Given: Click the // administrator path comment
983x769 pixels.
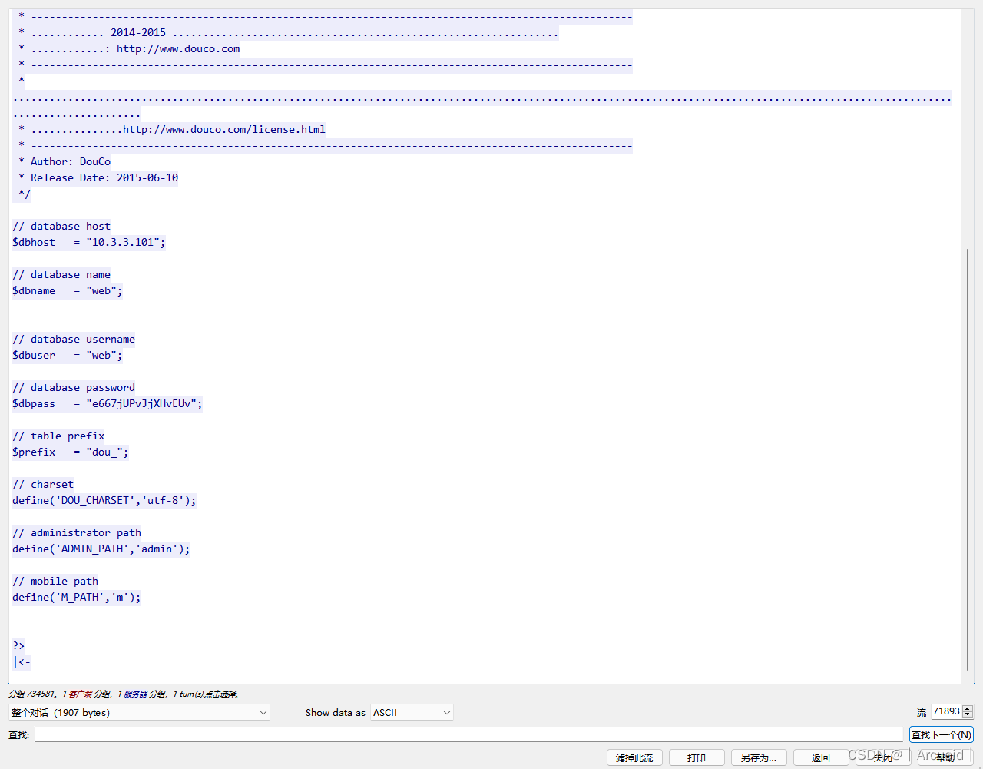Looking at the screenshot, I should click(77, 532).
